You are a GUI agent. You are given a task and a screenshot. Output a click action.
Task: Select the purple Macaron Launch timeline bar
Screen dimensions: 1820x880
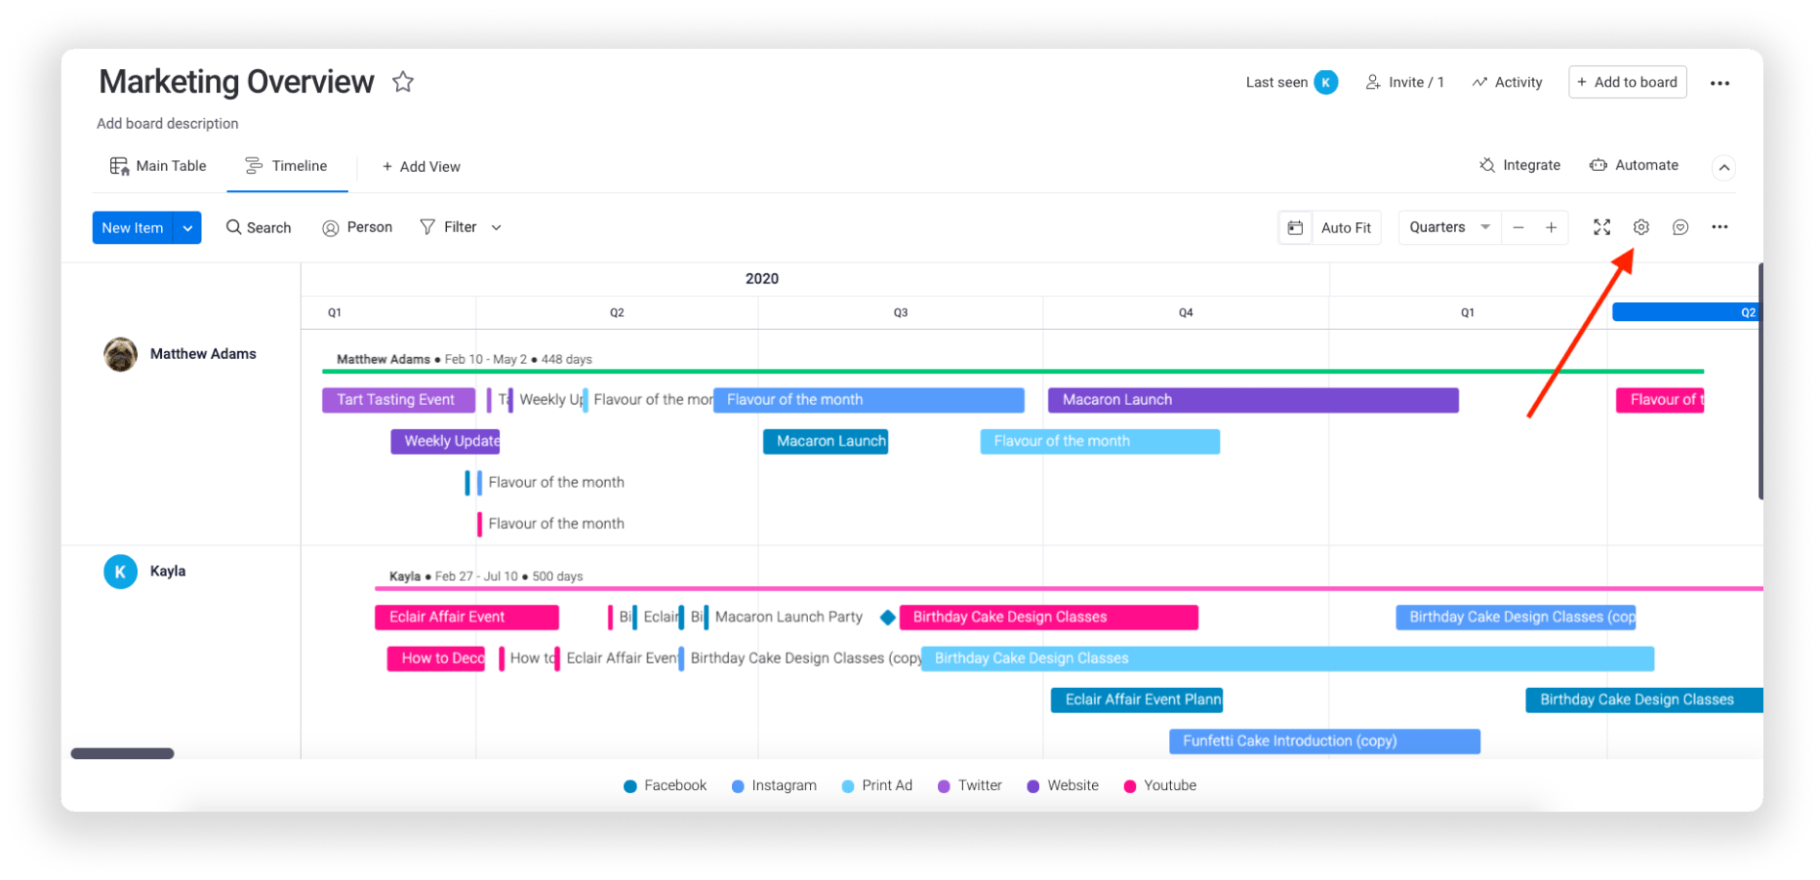tap(1252, 400)
